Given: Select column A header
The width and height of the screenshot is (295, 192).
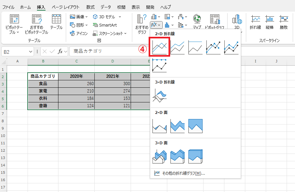Looking at the screenshot, I should point(17,61).
